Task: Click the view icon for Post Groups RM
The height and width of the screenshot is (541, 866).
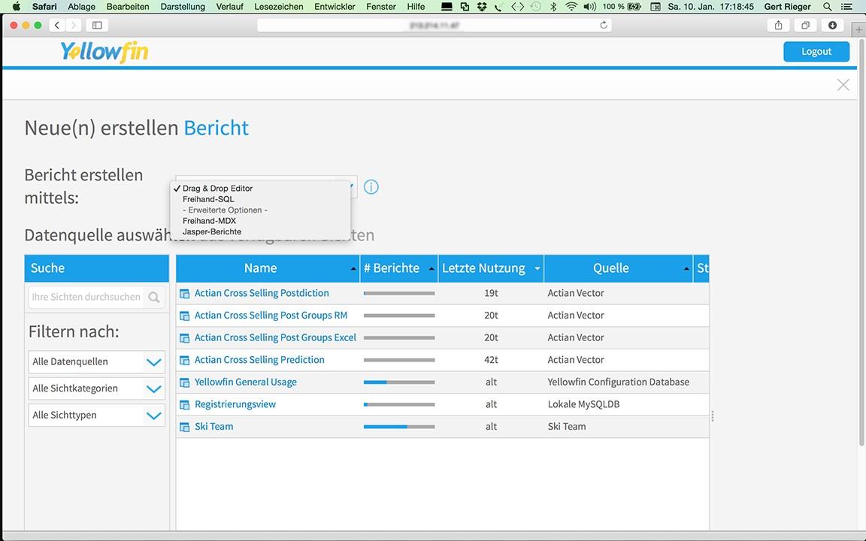Action: point(184,316)
